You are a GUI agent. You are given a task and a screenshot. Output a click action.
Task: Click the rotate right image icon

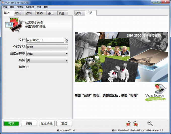[x=136, y=123]
